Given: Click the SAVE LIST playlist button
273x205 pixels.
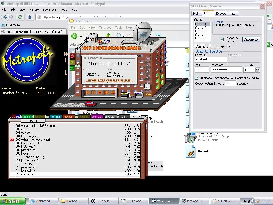Looking at the screenshot, I should coord(110,117).
